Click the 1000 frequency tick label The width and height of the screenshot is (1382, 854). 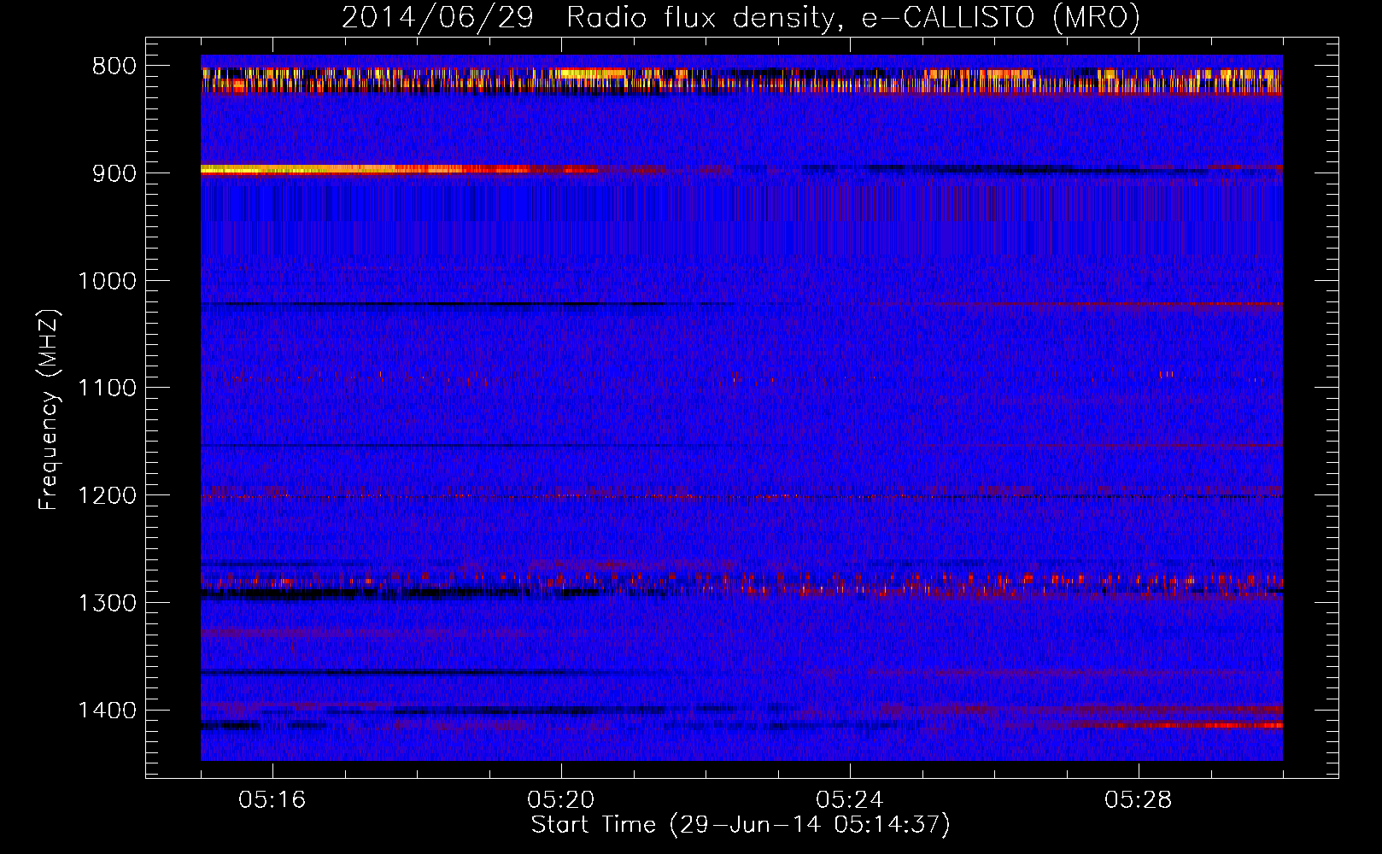pyautogui.click(x=108, y=281)
